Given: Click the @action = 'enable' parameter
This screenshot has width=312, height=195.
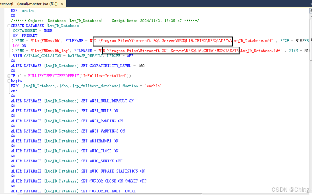Looking at the screenshot, I should pyautogui.click(x=142, y=86).
